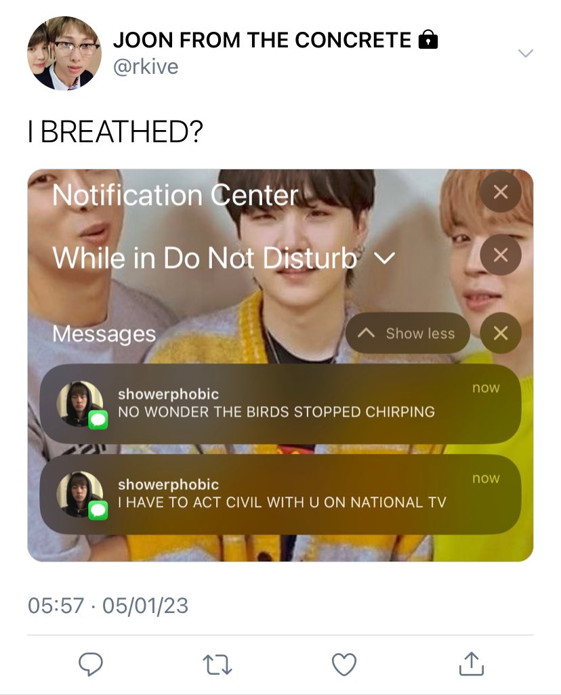Expand the While in Do Not Disturb chevron
Image resolution: width=561 pixels, height=695 pixels.
tap(384, 257)
